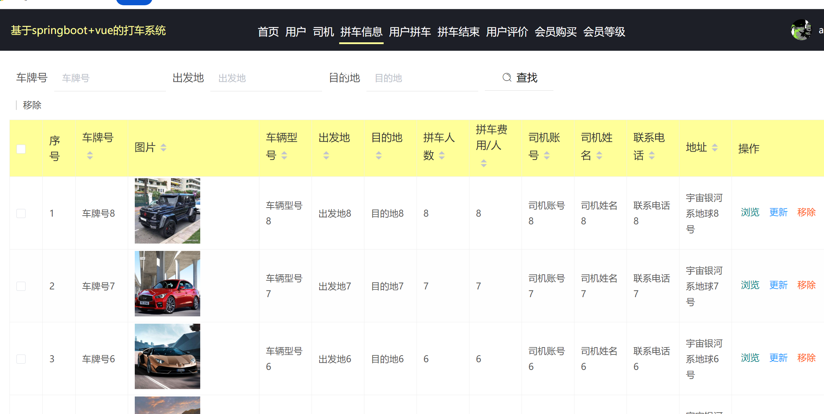Screen dimensions: 824x414
Task: Open the red car thumbnail image
Action: click(x=167, y=283)
